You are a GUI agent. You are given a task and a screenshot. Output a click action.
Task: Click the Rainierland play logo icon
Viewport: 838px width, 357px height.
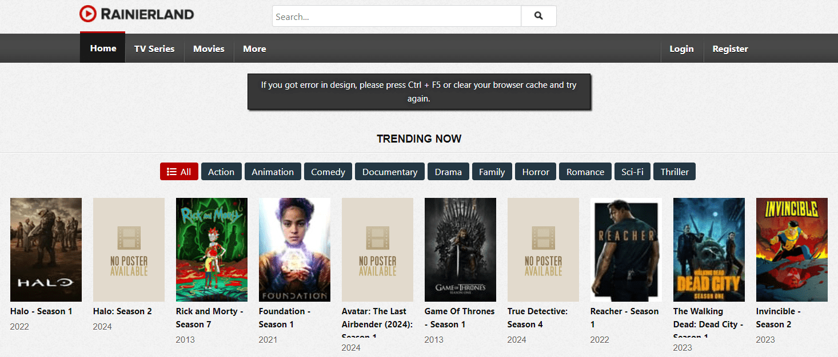coord(88,14)
